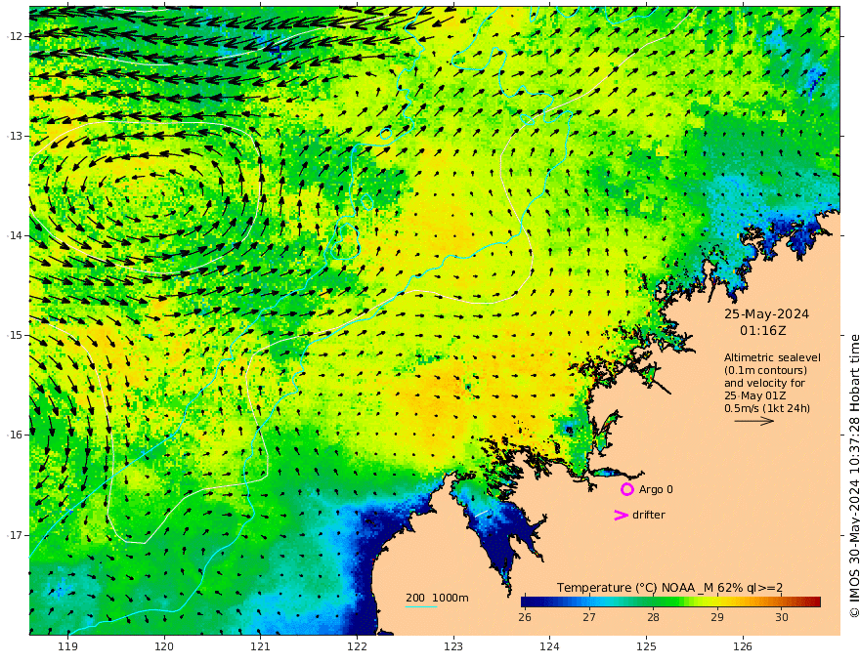Screen dimensions: 860x664
Task: Click the 'Altimetric sealevel' text line
Action: point(772,357)
